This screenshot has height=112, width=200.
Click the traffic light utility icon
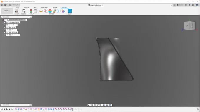click(31, 11)
